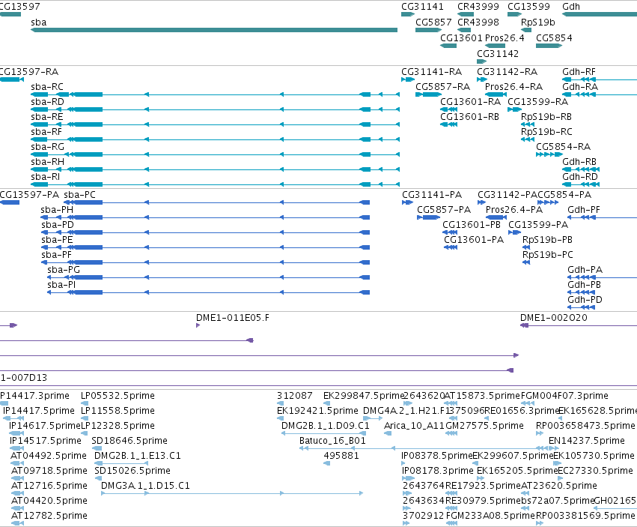Select the sba-RH transcript label
The width and height of the screenshot is (637, 527).
47,162
